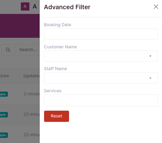The height and width of the screenshot is (143, 162).
Task: Click the Services input field
Action: click(x=101, y=100)
